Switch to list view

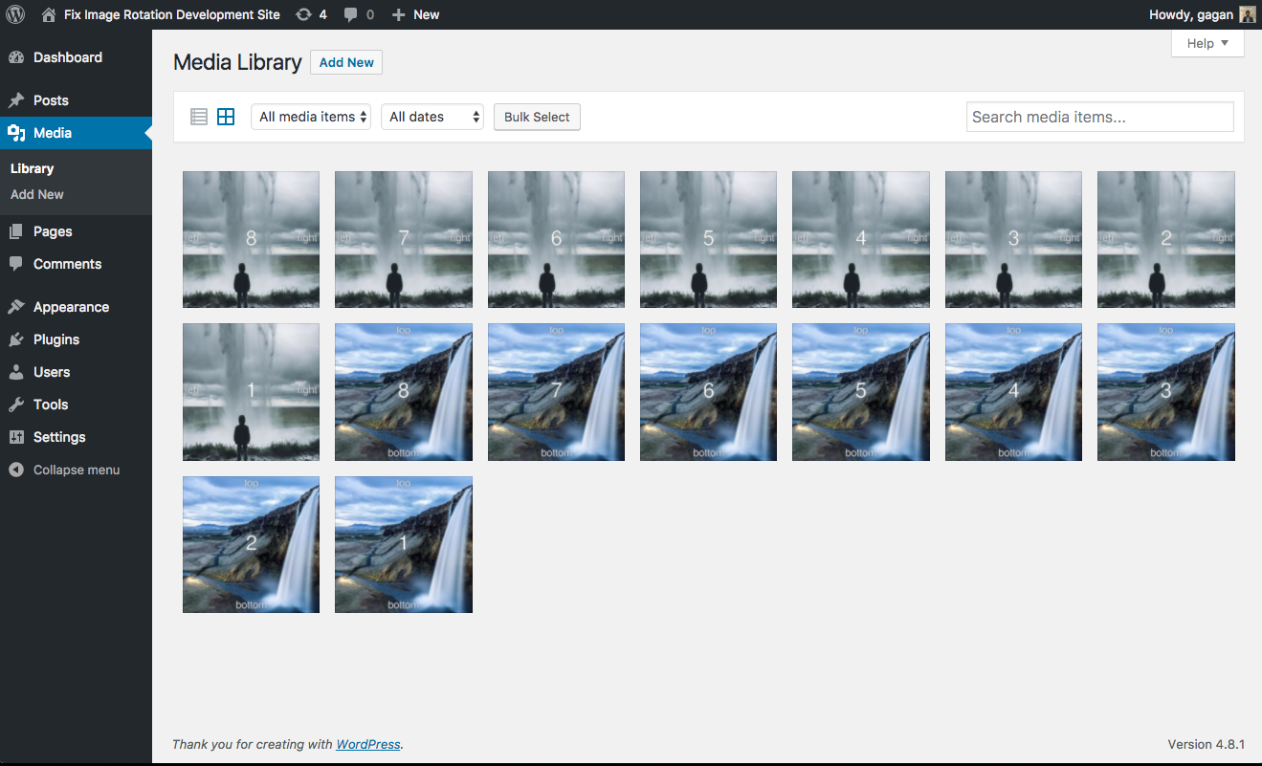pos(199,117)
